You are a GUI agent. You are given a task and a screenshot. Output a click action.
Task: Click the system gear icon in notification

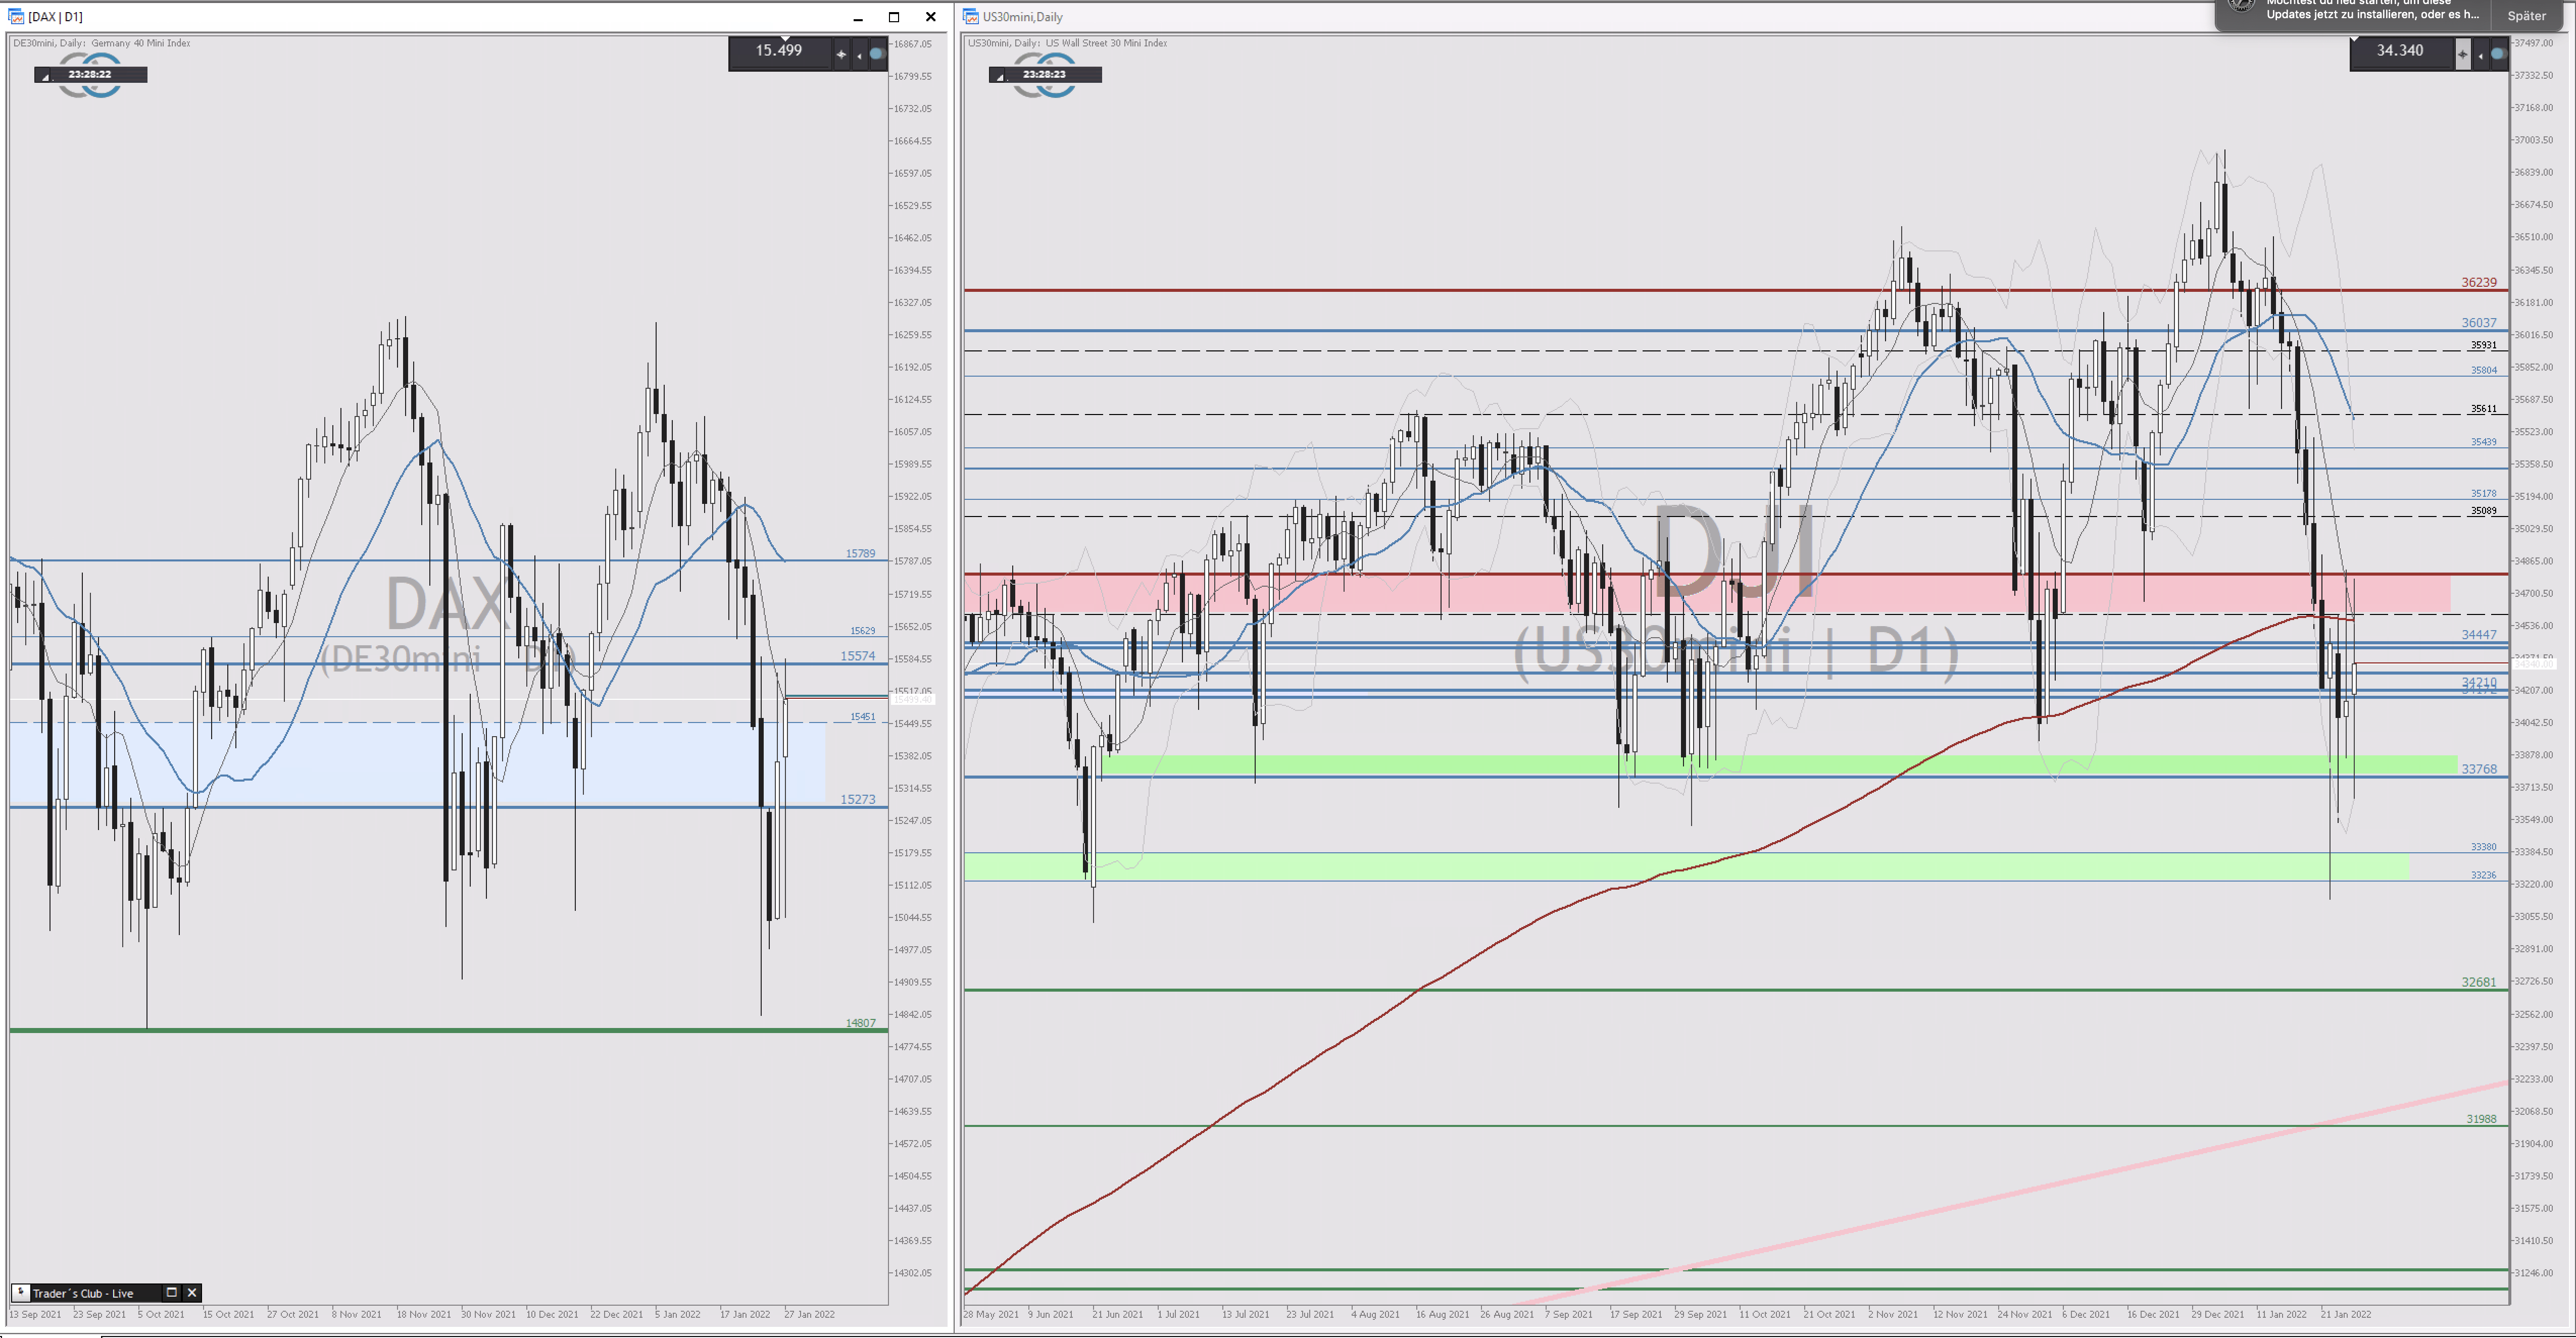tap(2241, 6)
